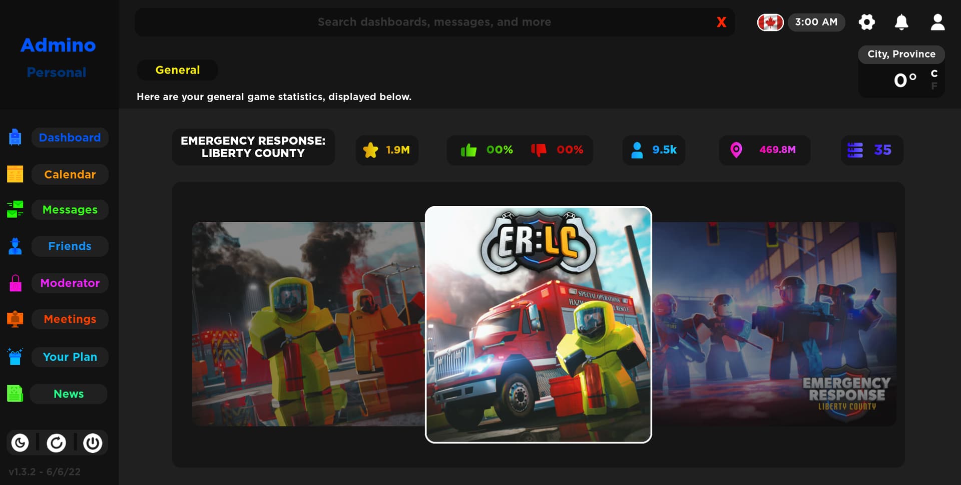Focus the search dashboards input field

[434, 22]
